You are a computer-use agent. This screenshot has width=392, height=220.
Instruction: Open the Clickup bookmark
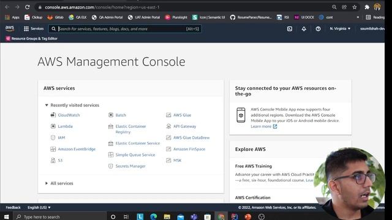(33, 17)
